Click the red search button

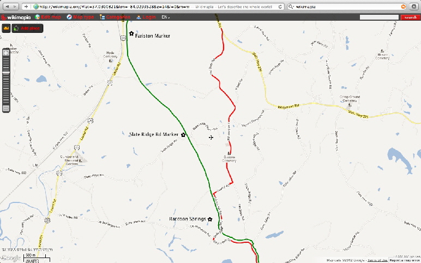[x=411, y=17]
